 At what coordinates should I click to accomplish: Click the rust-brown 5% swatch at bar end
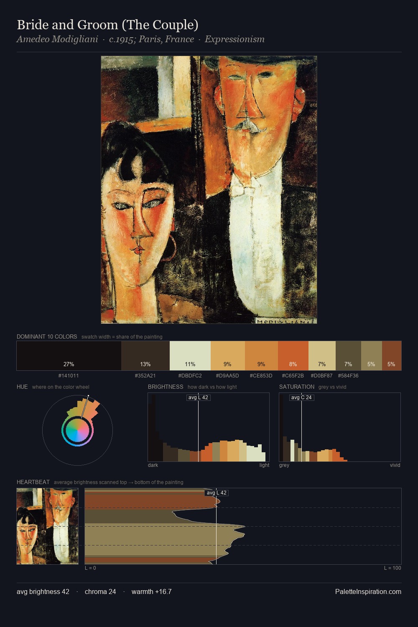[392, 356]
